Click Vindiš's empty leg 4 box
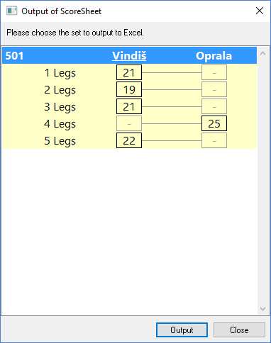 click(x=129, y=123)
